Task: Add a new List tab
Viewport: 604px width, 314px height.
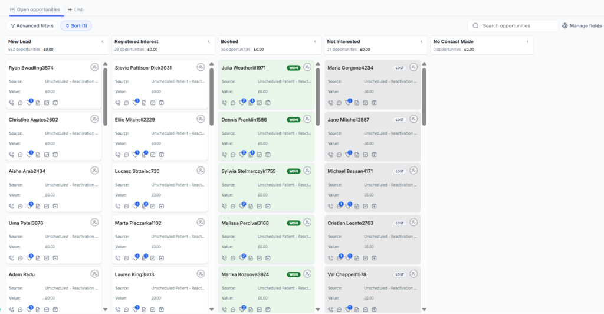Action: coord(75,9)
